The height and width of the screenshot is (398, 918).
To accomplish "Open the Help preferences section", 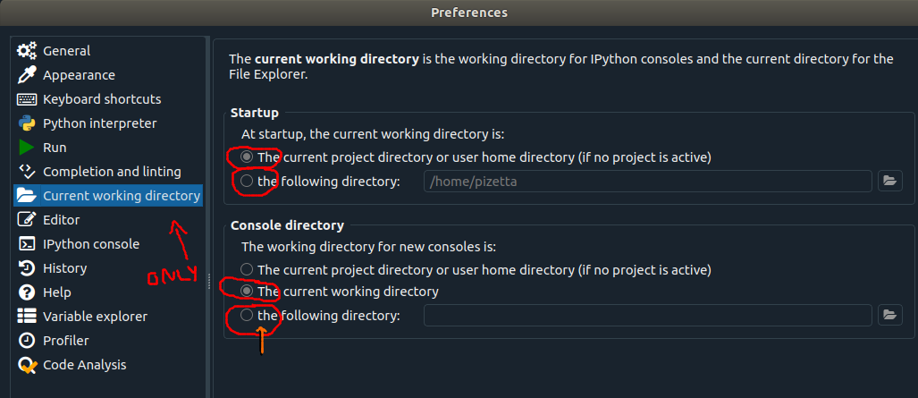I will [x=56, y=292].
